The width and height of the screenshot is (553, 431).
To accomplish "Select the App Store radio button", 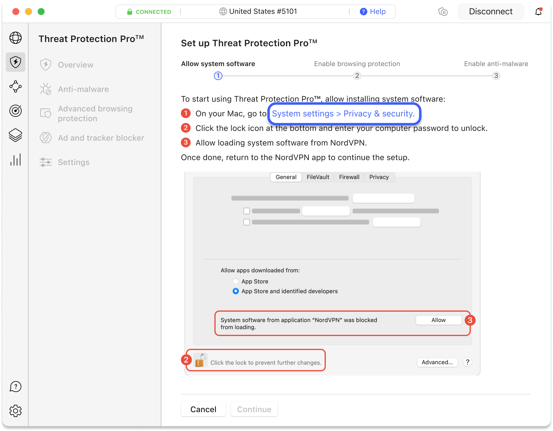I will [236, 281].
